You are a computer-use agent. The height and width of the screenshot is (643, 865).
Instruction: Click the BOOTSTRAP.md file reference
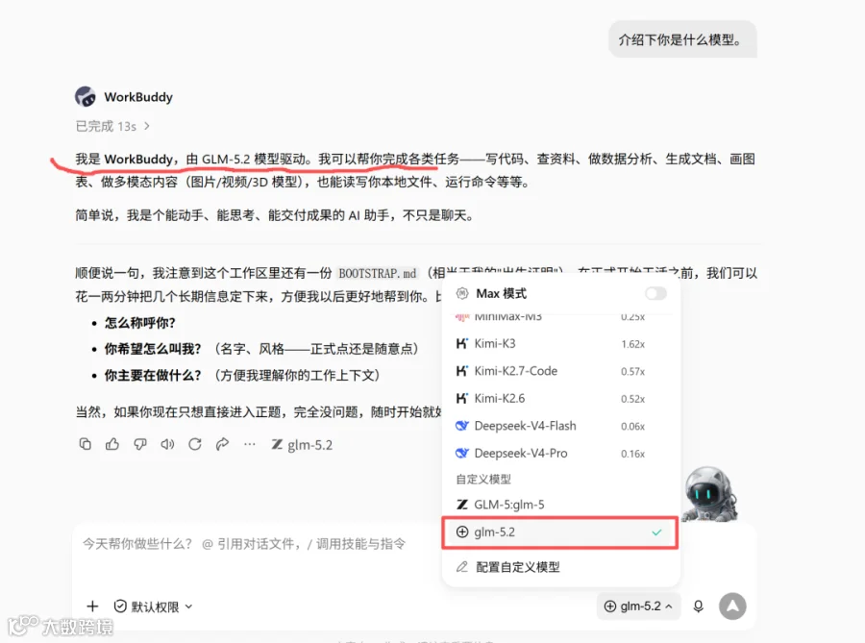point(378,274)
